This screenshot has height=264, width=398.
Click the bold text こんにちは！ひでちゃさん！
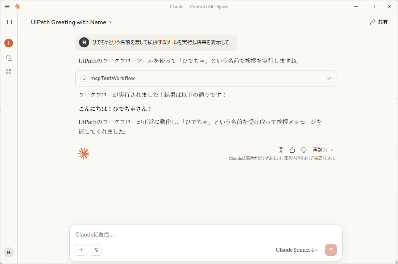pos(115,109)
